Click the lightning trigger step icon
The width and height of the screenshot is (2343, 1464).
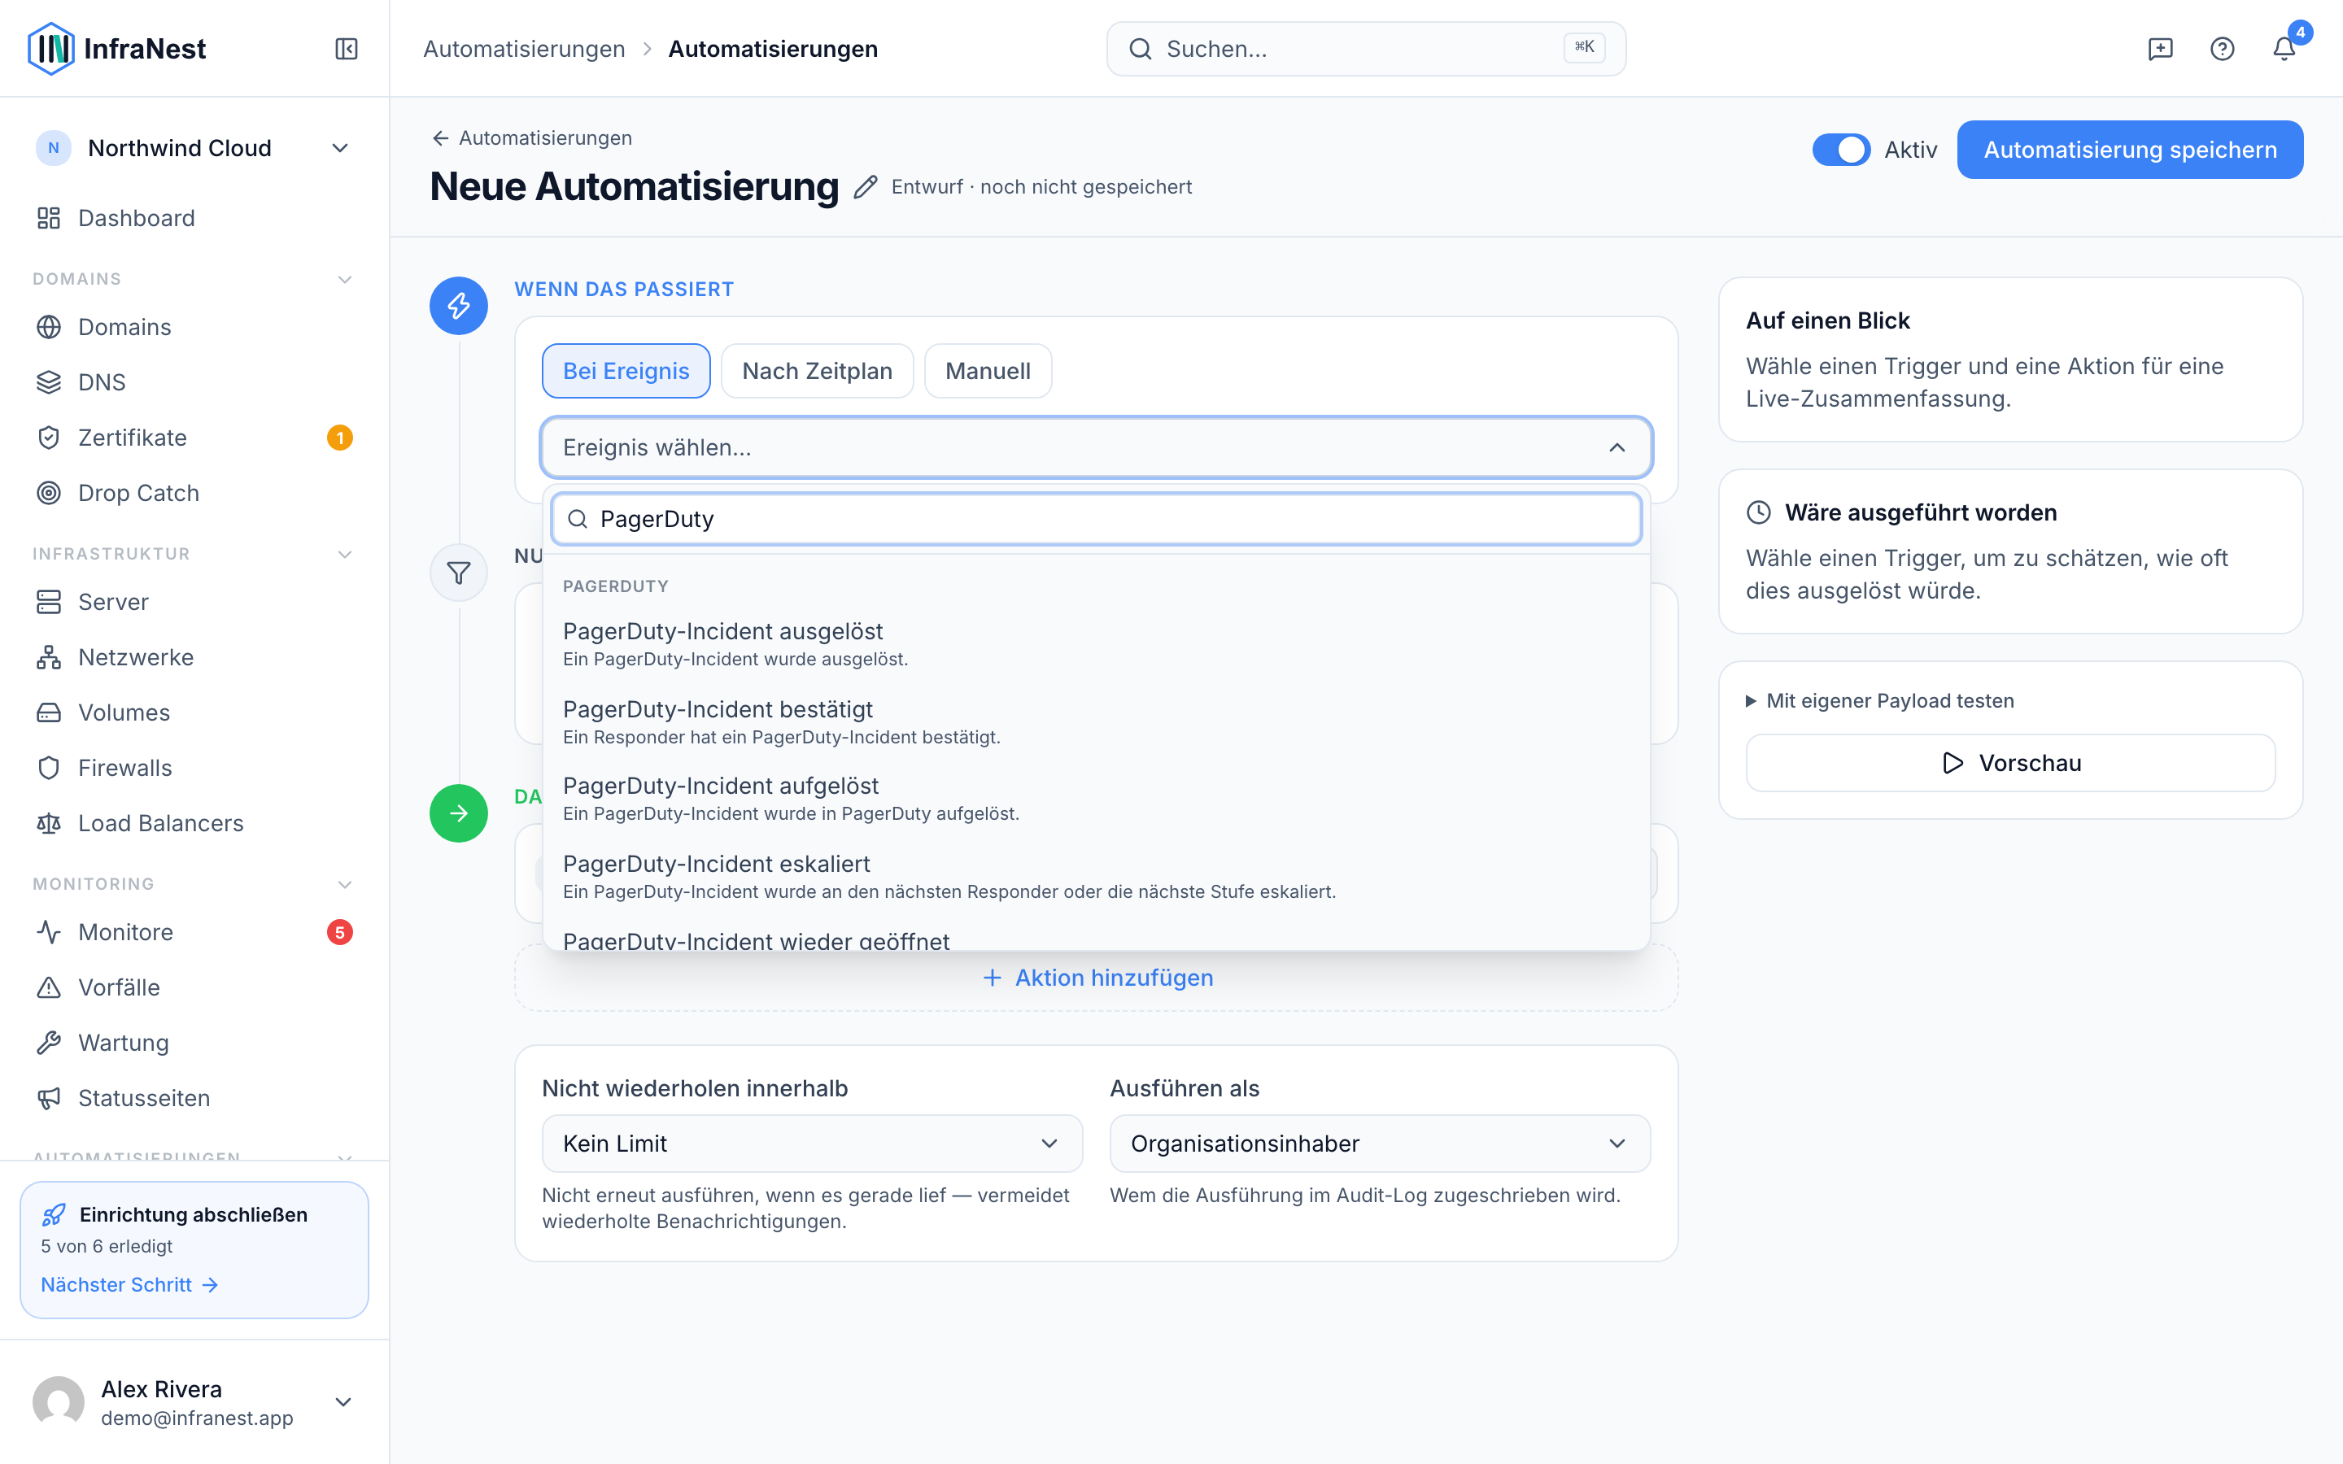458,306
